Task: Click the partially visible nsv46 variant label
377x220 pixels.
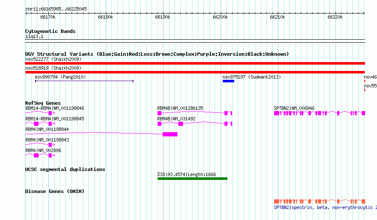Action: point(370,77)
